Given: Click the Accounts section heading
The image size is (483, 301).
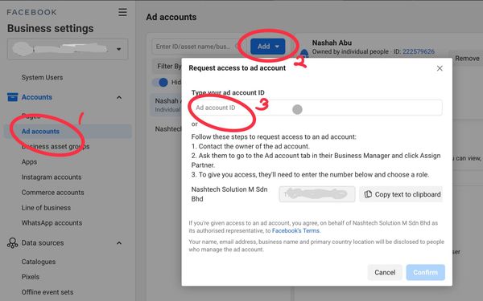Looking at the screenshot, I should point(37,97).
